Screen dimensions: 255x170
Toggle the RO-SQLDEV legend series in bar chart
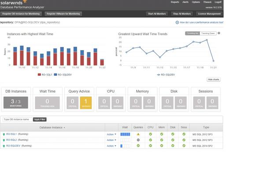pos(63,75)
